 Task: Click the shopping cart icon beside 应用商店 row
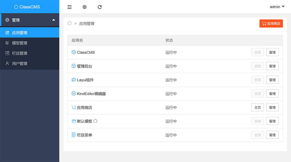tap(74, 107)
